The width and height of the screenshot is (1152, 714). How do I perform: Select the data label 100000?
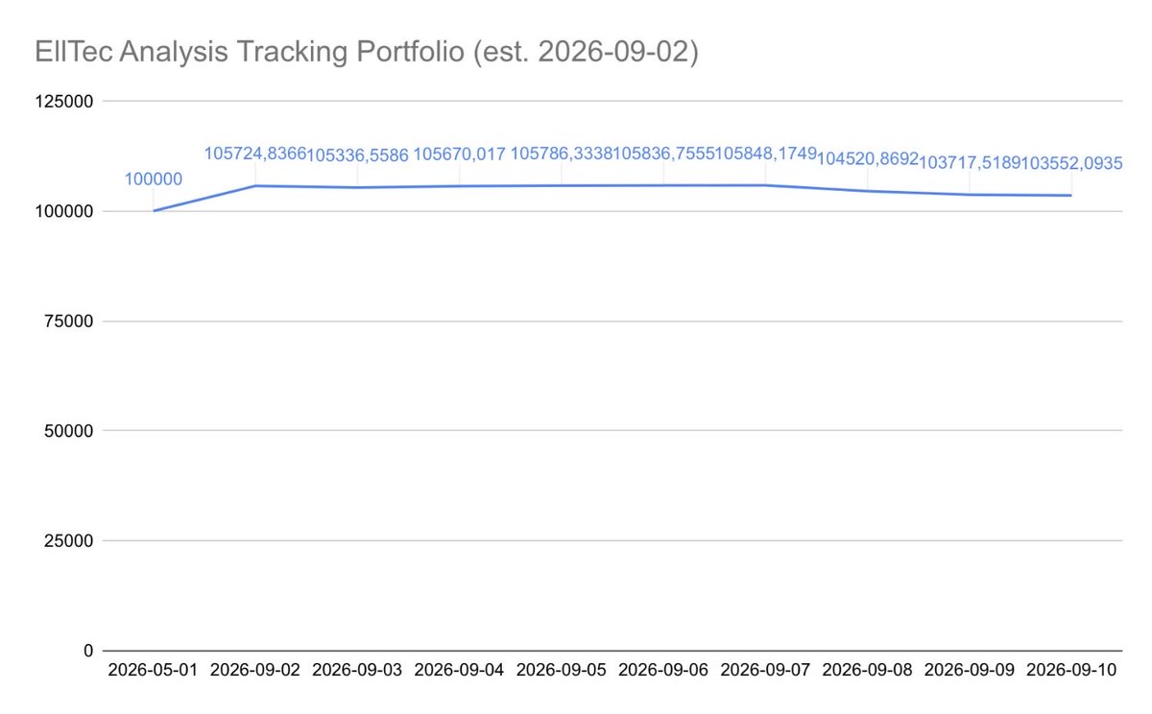point(154,179)
